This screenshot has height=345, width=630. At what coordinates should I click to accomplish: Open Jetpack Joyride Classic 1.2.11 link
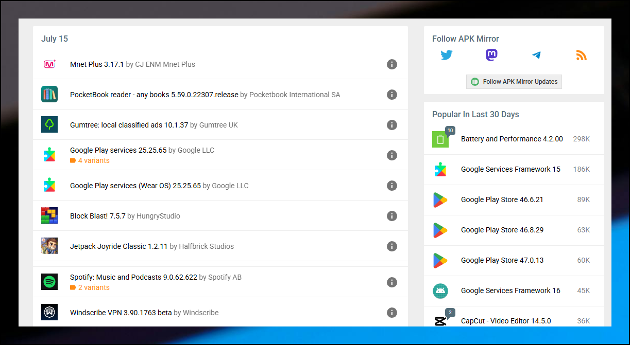point(119,246)
